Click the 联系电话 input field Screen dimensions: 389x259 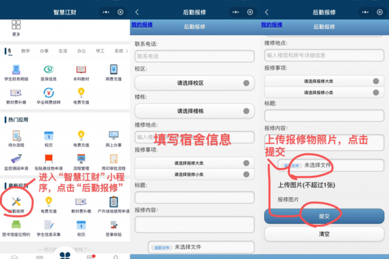(193, 56)
